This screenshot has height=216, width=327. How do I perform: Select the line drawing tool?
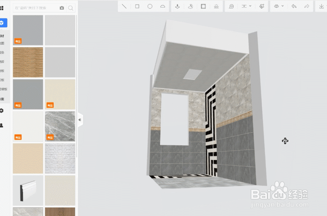(124, 6)
